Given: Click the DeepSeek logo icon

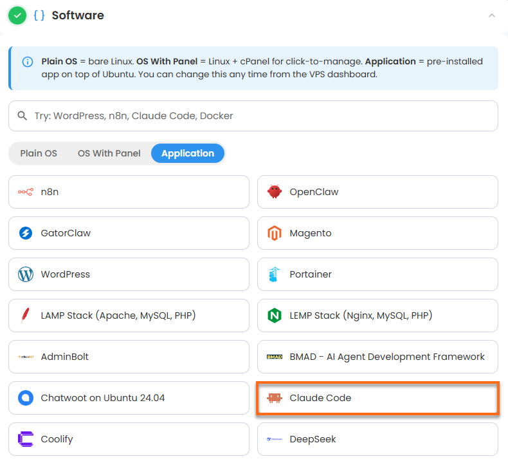Looking at the screenshot, I should 275,439.
